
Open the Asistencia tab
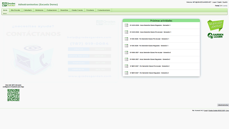coord(39,10)
